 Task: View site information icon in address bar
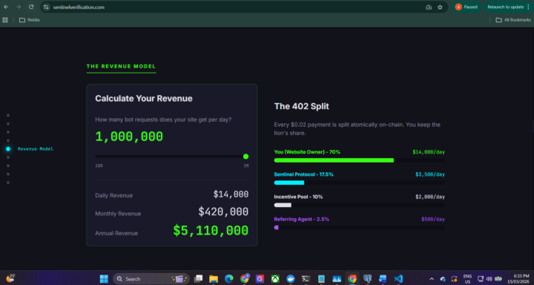pyautogui.click(x=46, y=7)
